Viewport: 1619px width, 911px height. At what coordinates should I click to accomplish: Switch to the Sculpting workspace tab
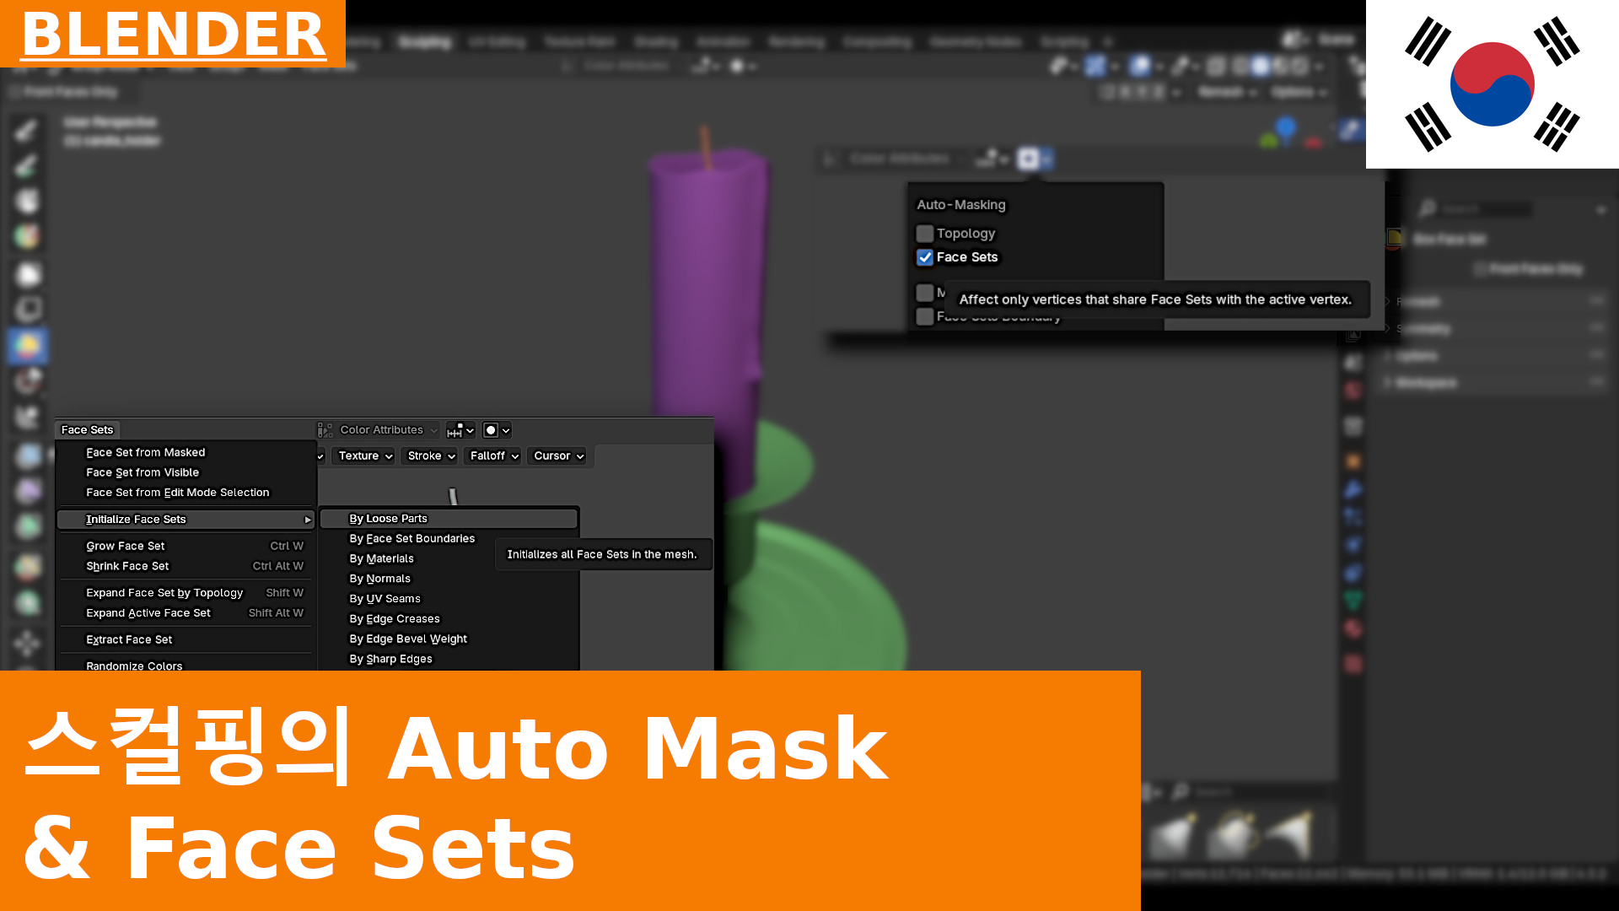click(x=425, y=41)
